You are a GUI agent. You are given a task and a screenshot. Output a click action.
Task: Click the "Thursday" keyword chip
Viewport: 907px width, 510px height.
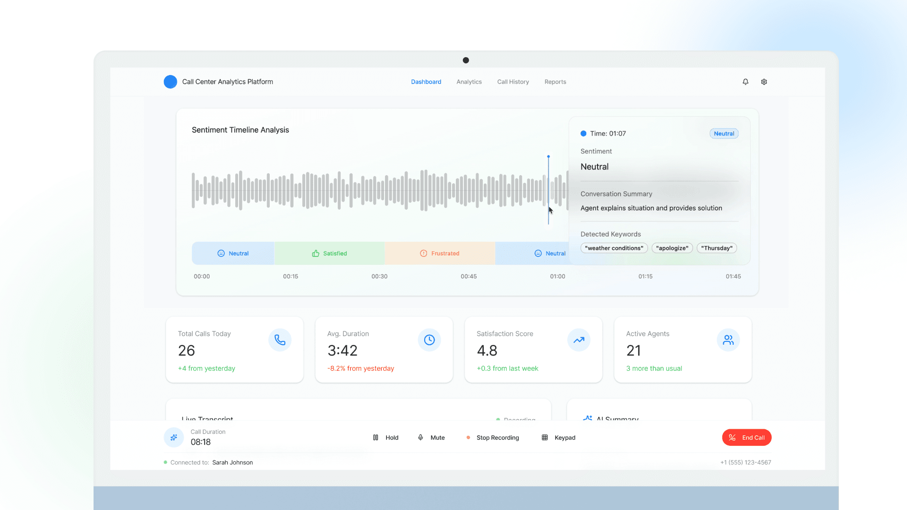717,248
